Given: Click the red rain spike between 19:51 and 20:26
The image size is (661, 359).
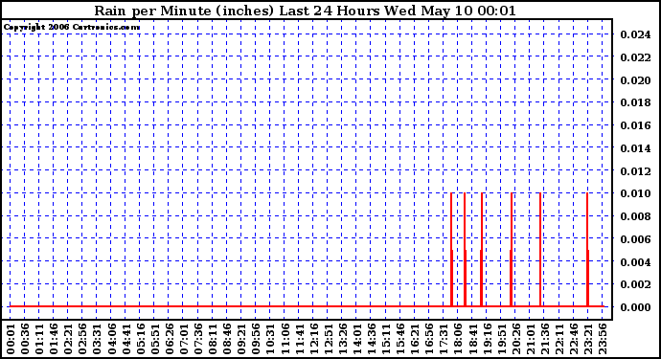Looking at the screenshot, I should pyautogui.click(x=512, y=250).
